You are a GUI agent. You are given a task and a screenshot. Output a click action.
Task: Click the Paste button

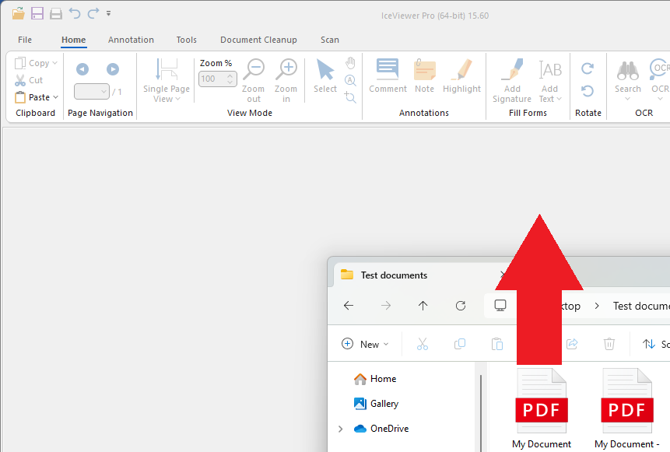click(33, 97)
